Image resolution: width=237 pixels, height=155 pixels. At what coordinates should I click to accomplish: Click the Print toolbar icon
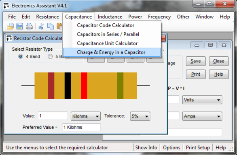[x=29, y=26]
